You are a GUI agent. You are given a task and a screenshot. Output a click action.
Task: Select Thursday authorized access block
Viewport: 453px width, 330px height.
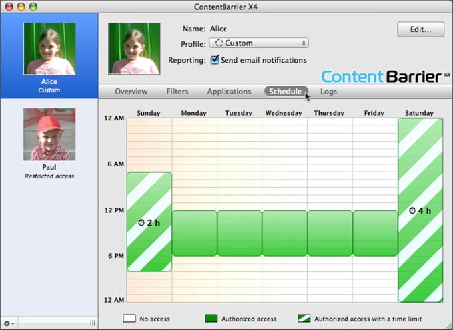[330, 234]
